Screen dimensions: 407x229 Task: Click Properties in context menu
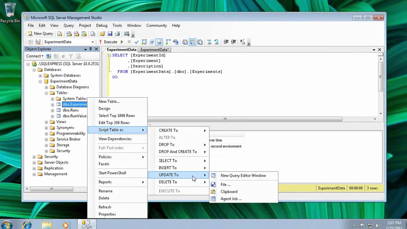pyautogui.click(x=117, y=214)
